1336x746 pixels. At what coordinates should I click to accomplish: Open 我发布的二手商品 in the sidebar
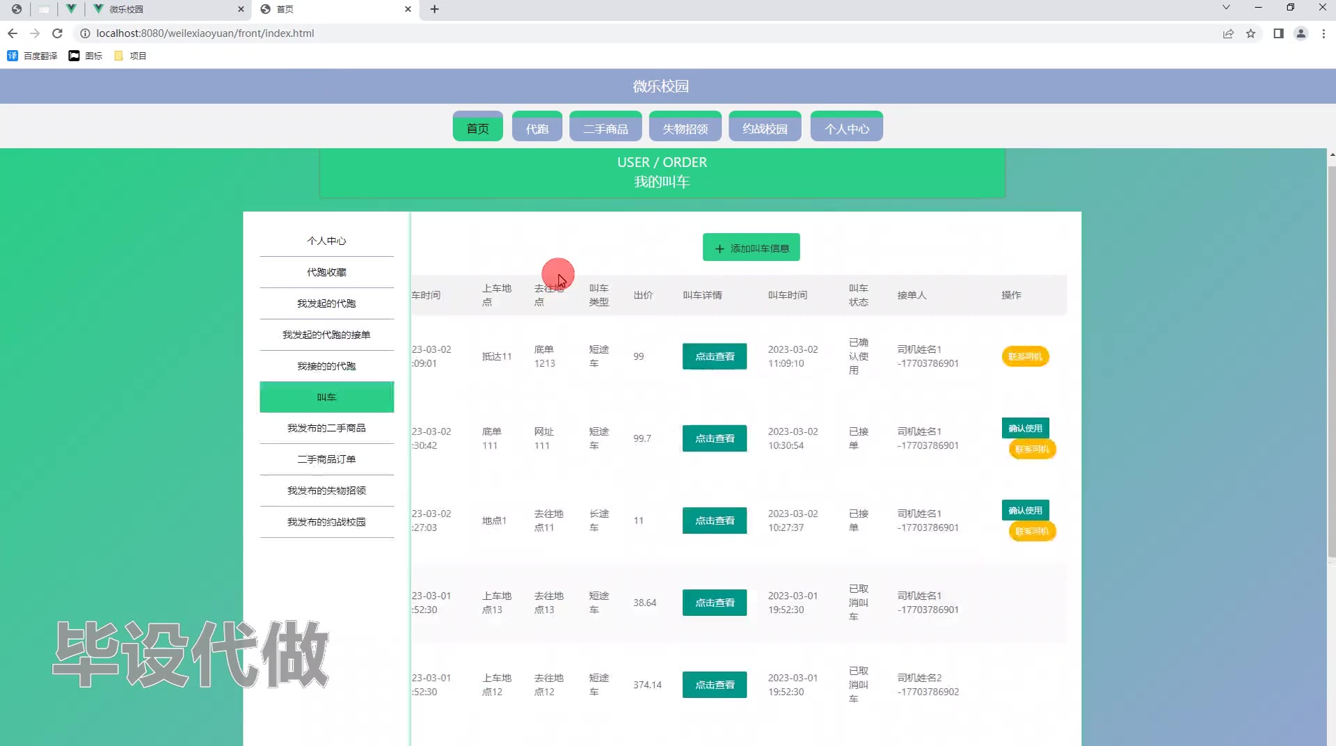coord(326,428)
